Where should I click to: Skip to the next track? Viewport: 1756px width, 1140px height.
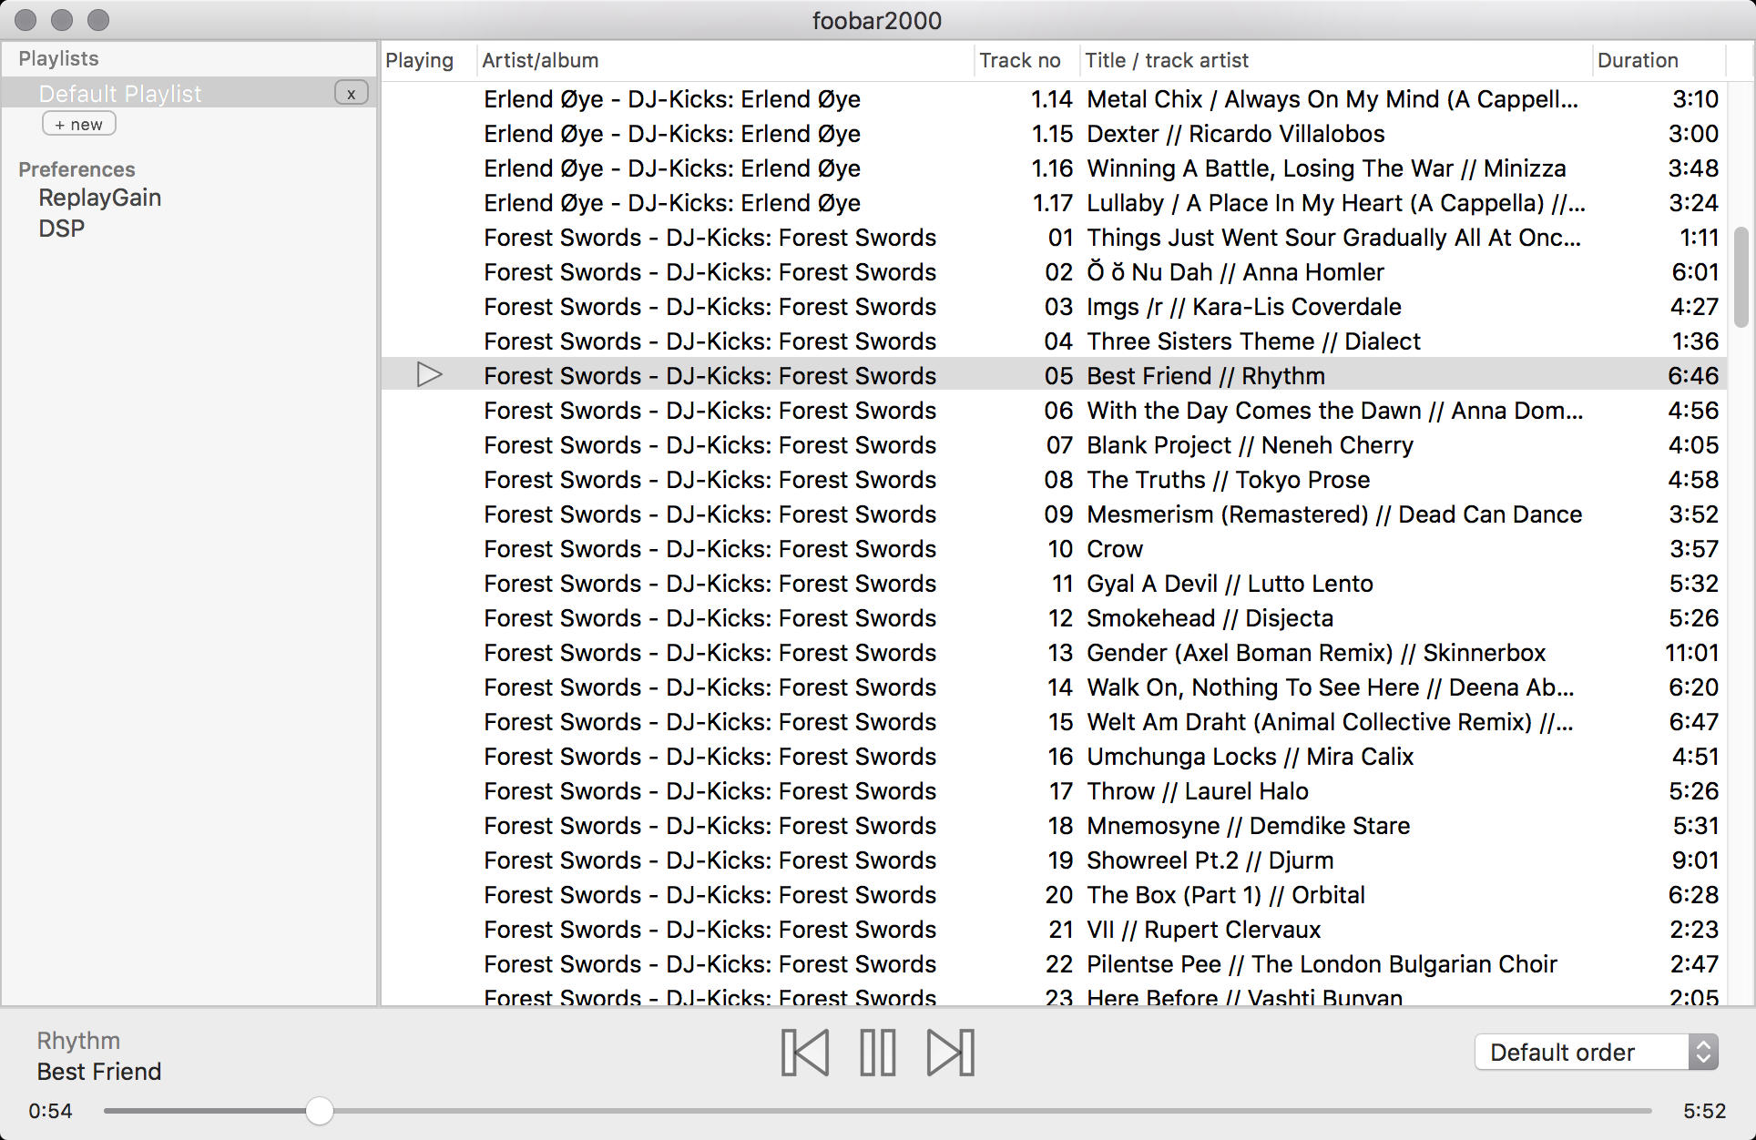[x=951, y=1053]
